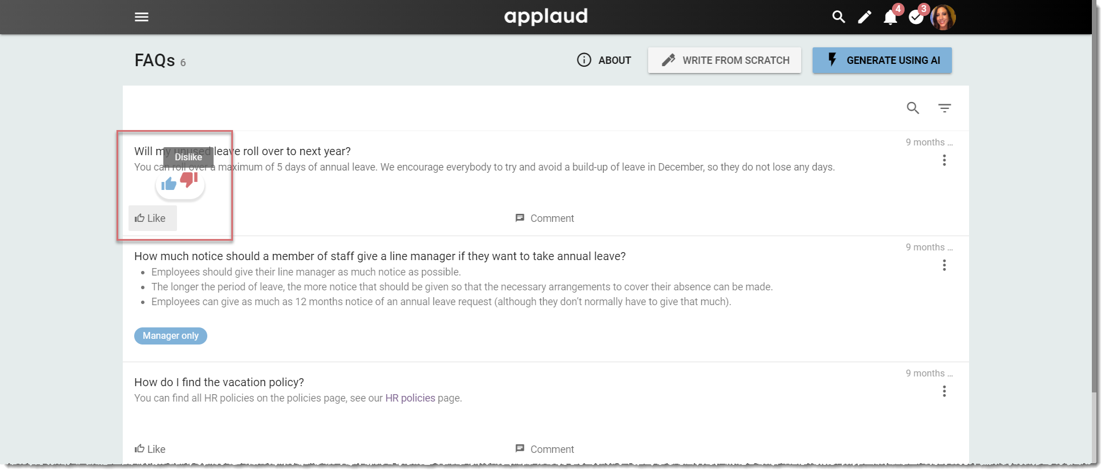Image resolution: width=1105 pixels, height=474 pixels.
Task: Open the HR policies link
Action: [410, 398]
